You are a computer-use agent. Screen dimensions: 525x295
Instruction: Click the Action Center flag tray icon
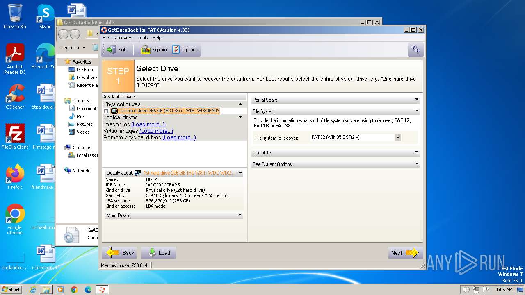click(486, 290)
